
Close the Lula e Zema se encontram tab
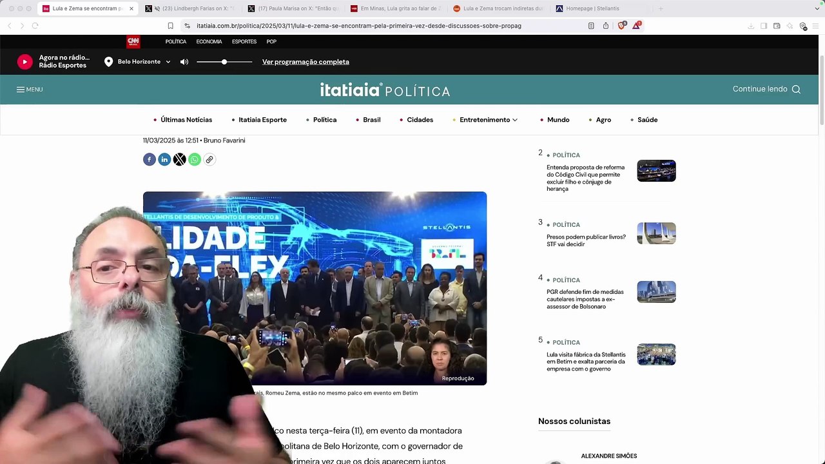tap(131, 8)
